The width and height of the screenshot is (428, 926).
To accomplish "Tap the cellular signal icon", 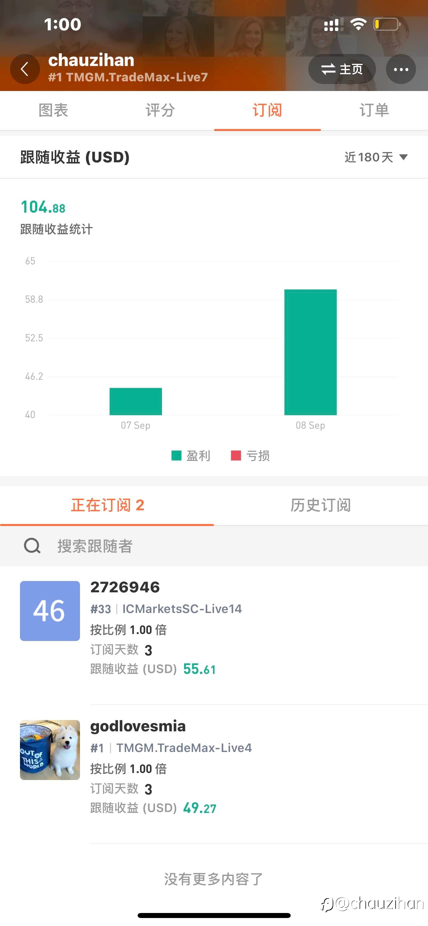I will [333, 24].
